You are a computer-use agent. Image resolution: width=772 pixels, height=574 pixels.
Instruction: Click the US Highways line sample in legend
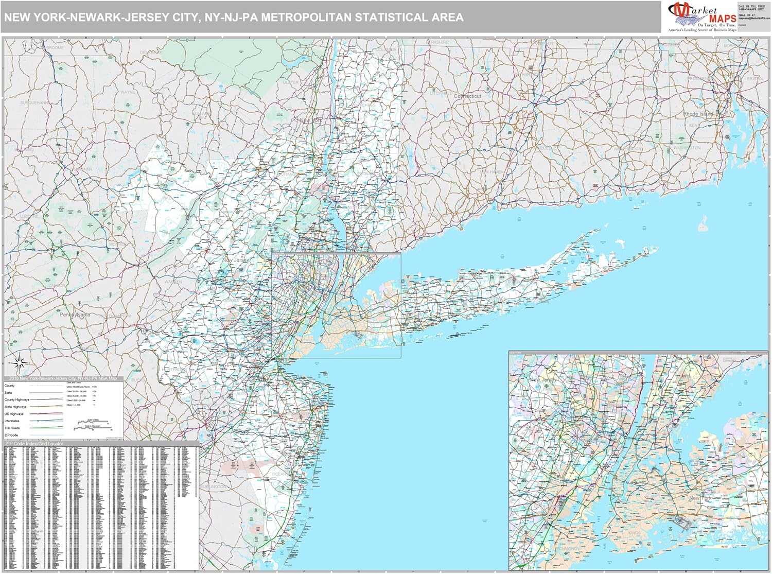[x=47, y=414]
